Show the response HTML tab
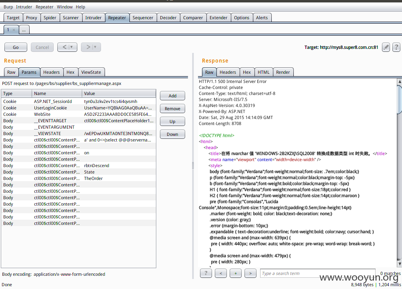402x289 pixels. 264,72
